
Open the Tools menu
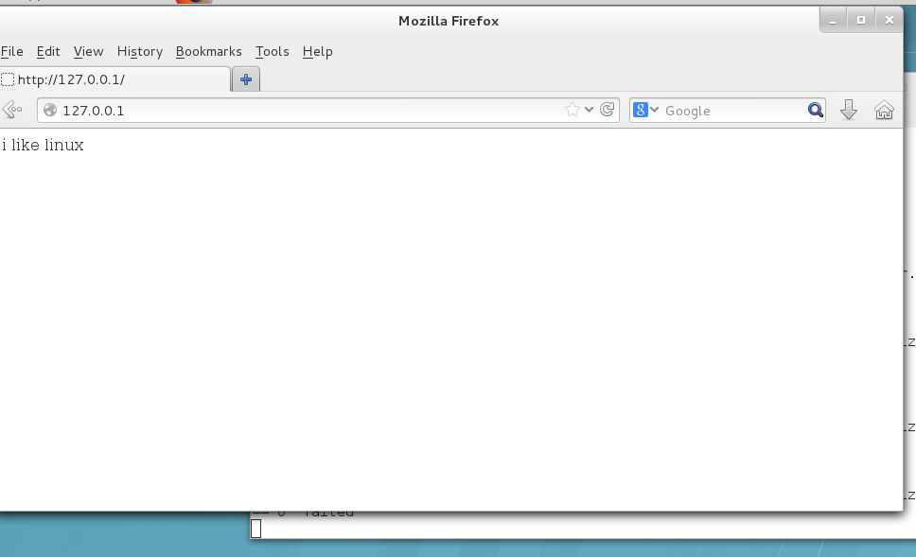[273, 52]
